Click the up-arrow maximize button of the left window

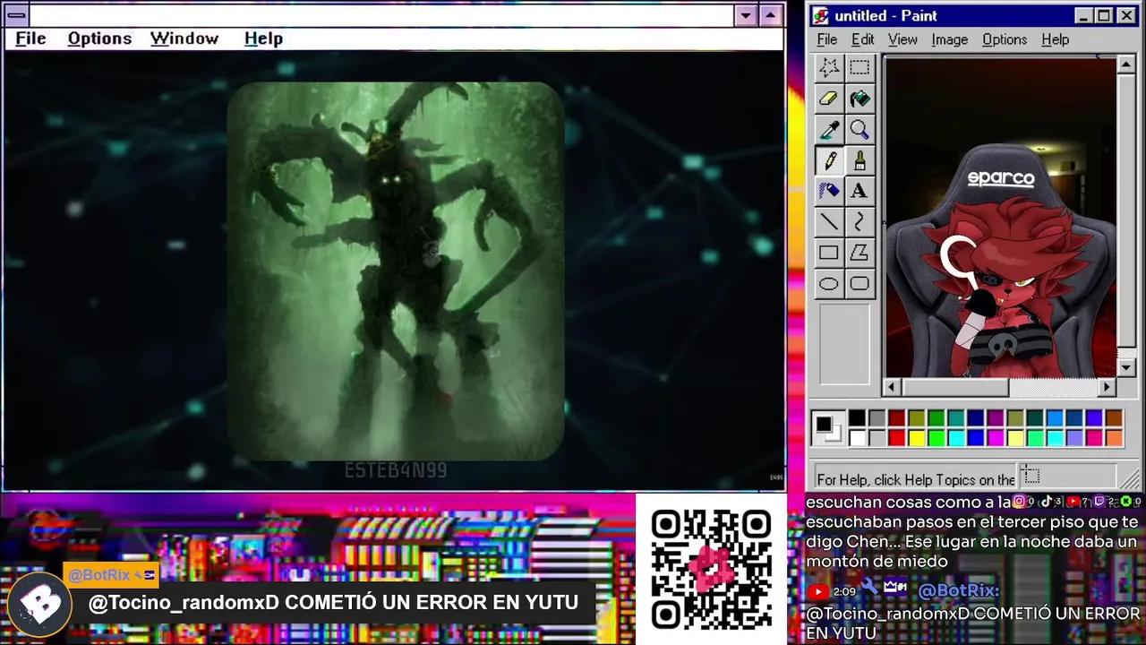pos(771,15)
